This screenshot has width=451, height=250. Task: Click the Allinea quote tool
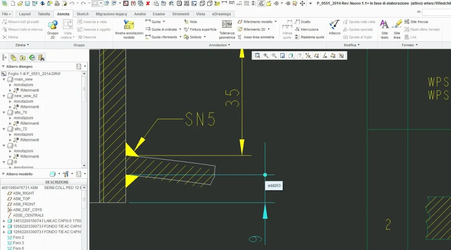click(287, 29)
